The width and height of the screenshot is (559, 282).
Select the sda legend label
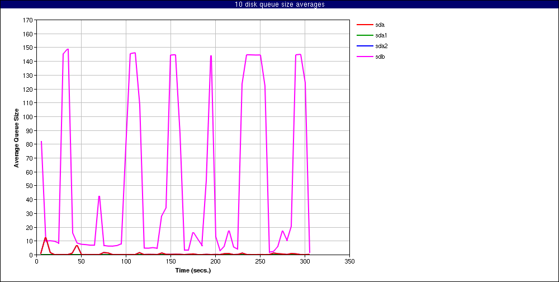(x=380, y=25)
